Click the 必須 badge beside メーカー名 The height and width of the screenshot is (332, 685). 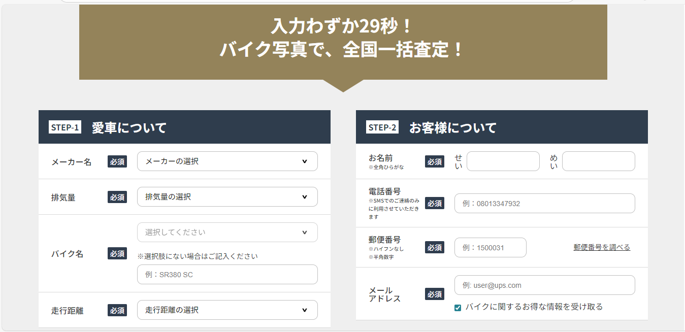(117, 161)
